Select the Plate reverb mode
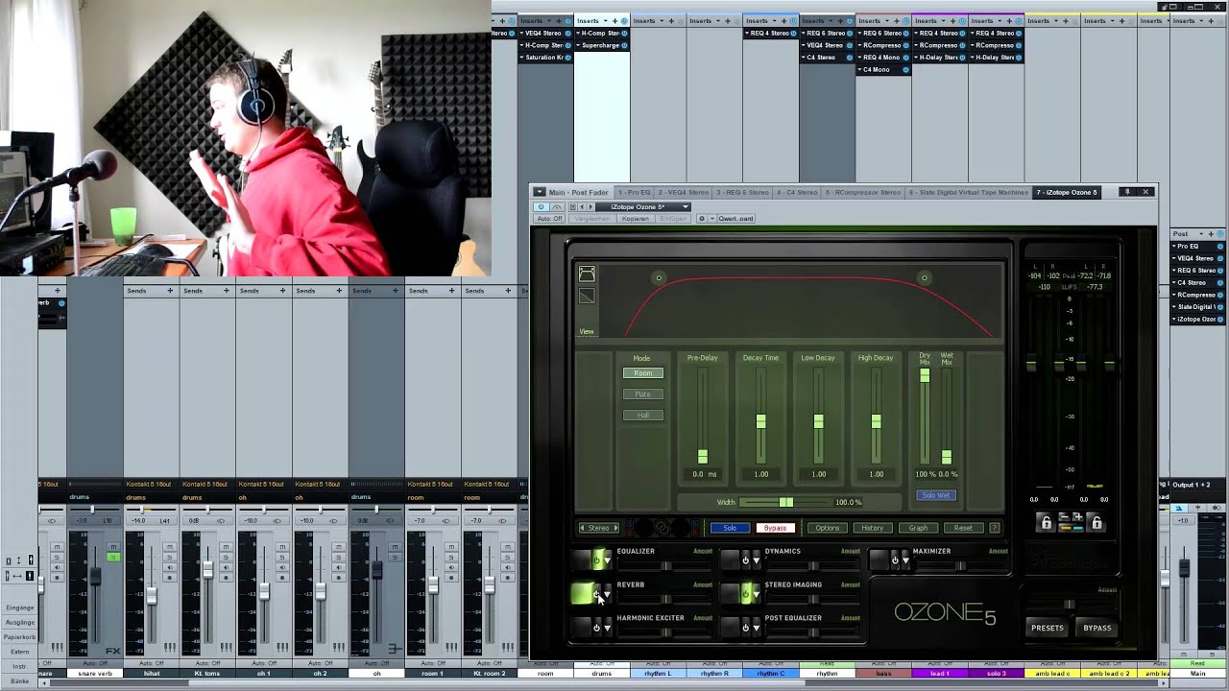 [642, 393]
